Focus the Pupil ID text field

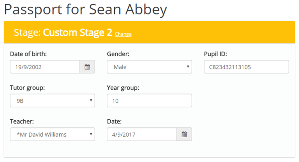coord(246,67)
